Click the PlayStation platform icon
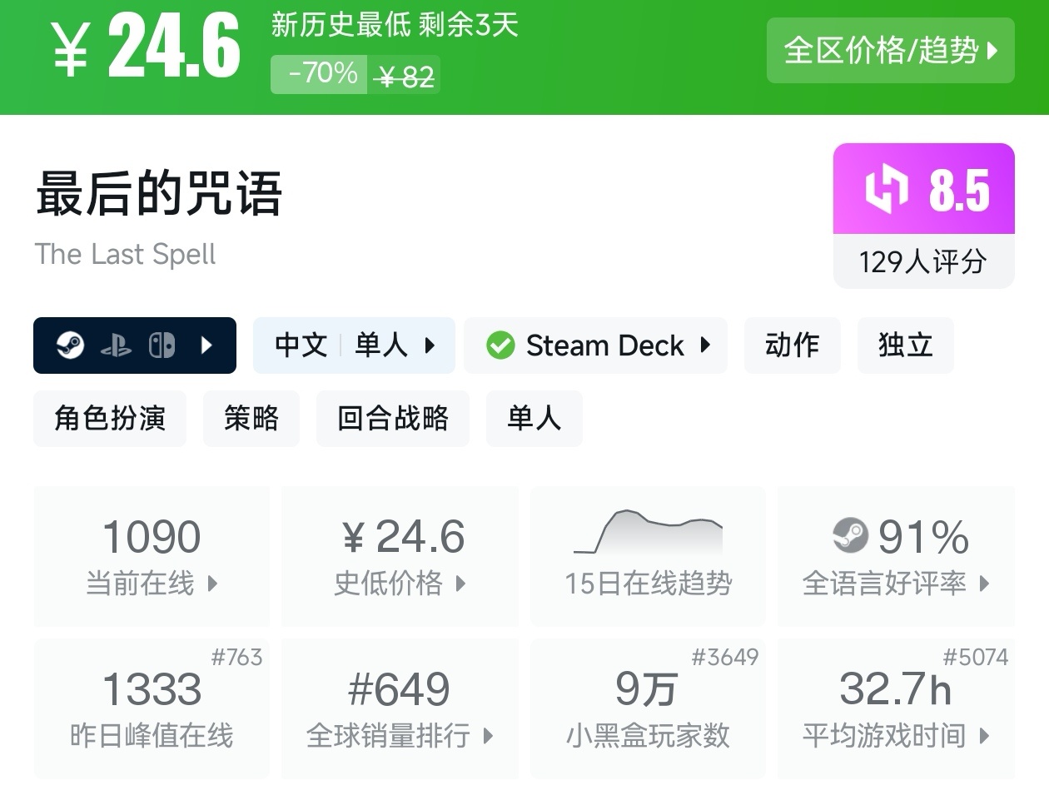 [116, 345]
